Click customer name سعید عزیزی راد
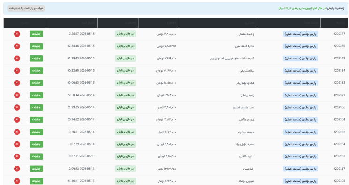Viewport: 349px width, 185px height. pos(245,144)
